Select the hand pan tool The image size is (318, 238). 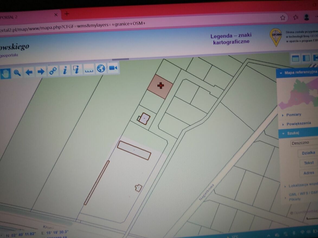point(5,73)
